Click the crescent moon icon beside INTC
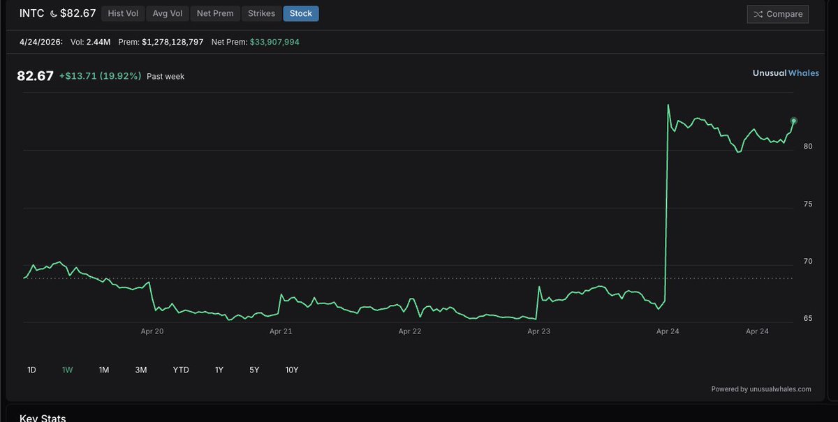The image size is (838, 422). click(x=53, y=13)
